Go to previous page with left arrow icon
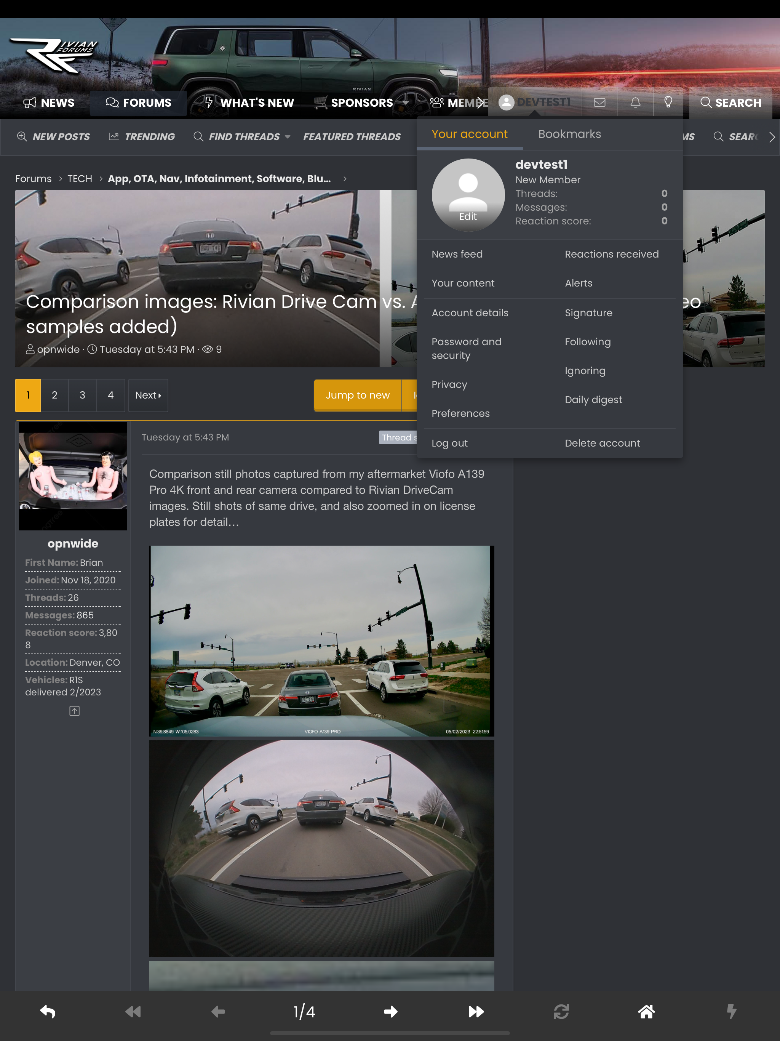 point(218,1012)
